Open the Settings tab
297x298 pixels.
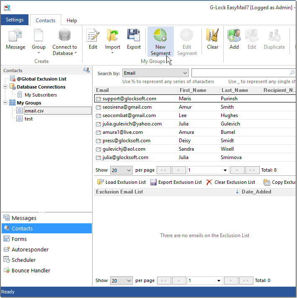[15, 20]
